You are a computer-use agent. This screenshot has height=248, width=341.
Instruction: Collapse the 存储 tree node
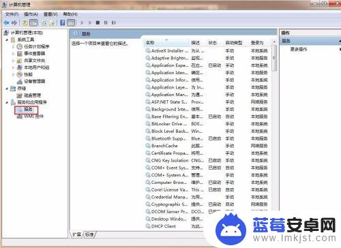pos(7,89)
